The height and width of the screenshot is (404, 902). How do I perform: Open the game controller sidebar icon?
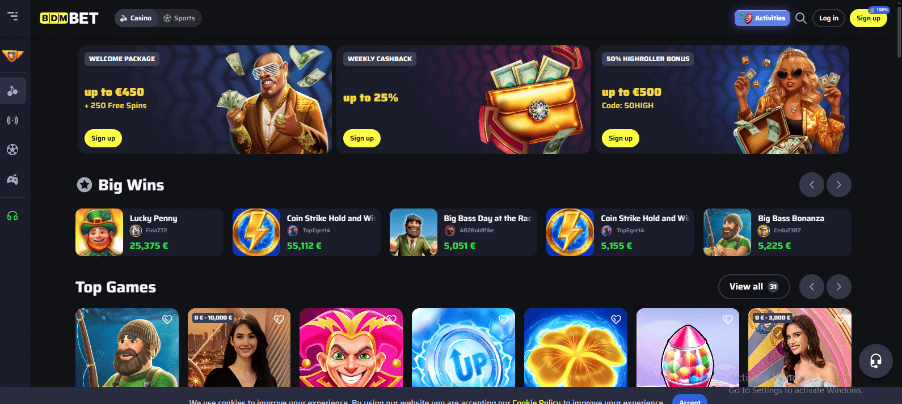tap(12, 180)
